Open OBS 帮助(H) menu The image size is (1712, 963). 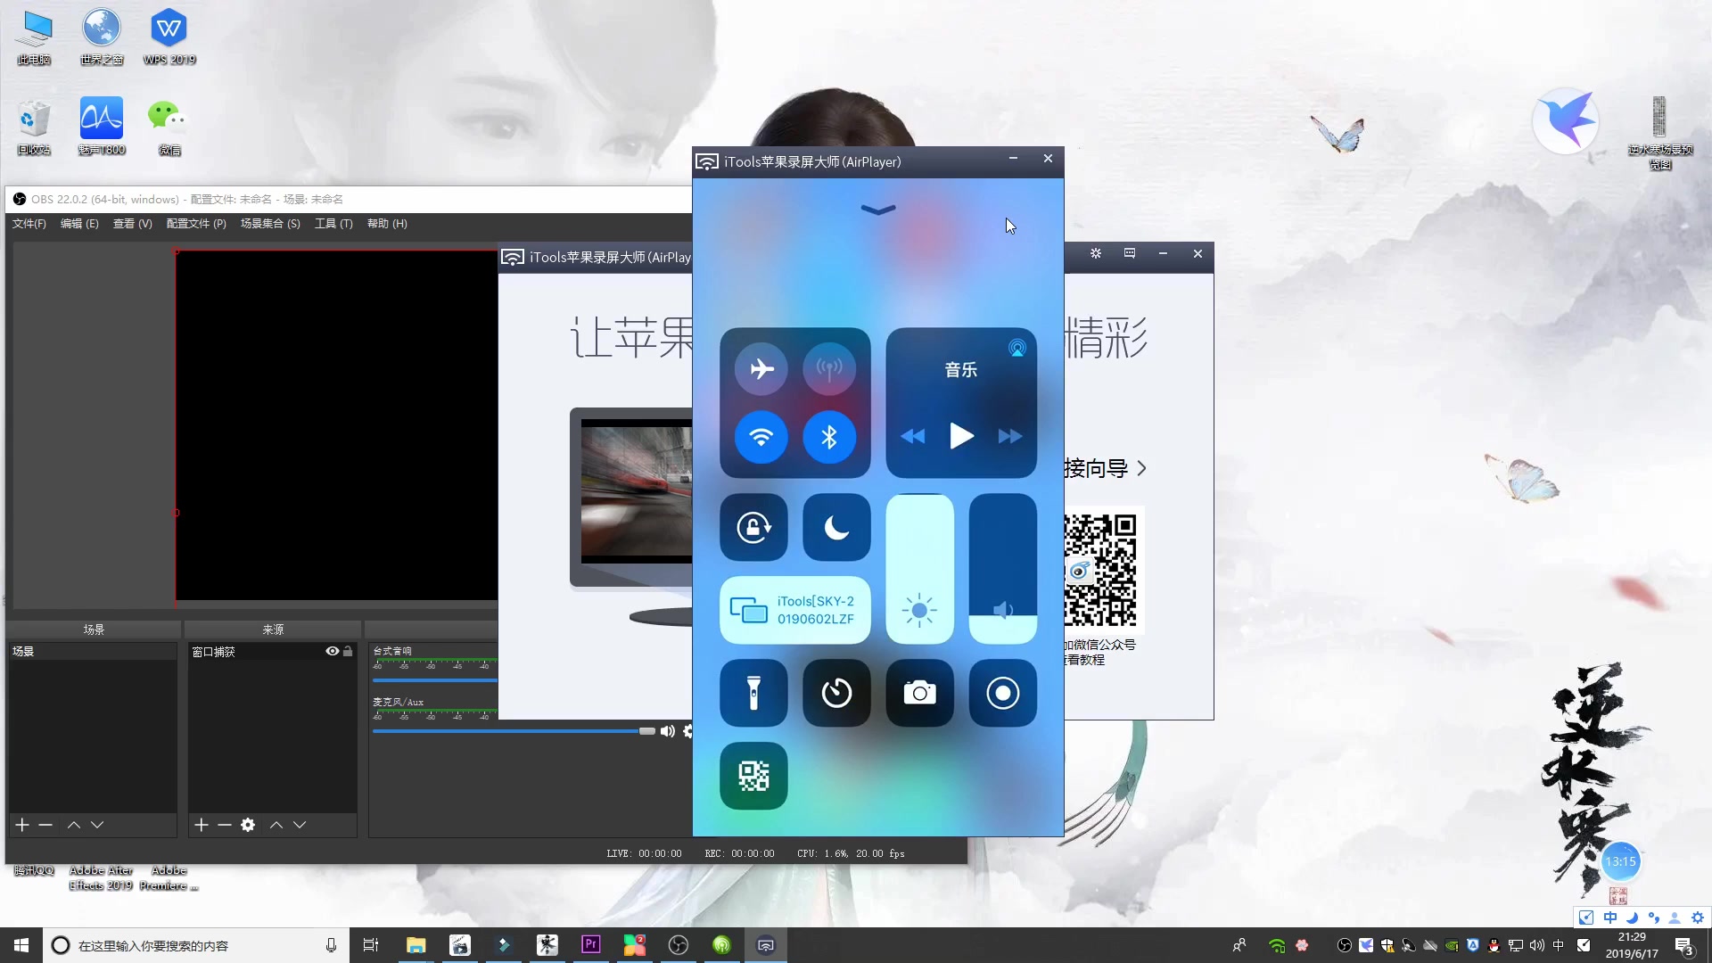(x=387, y=224)
